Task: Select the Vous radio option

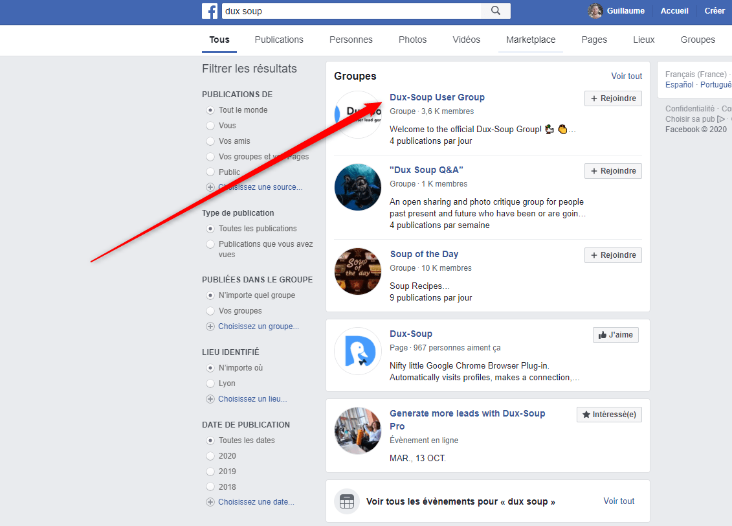Action: 210,126
